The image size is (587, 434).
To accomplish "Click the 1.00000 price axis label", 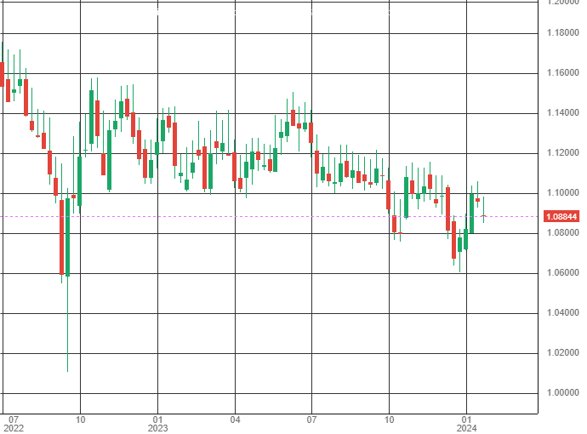I will pyautogui.click(x=562, y=393).
